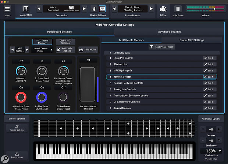The width and height of the screenshot is (228, 164).
Task: Click knob 2 Preset Scroll
Action: pyautogui.click(x=42, y=71)
